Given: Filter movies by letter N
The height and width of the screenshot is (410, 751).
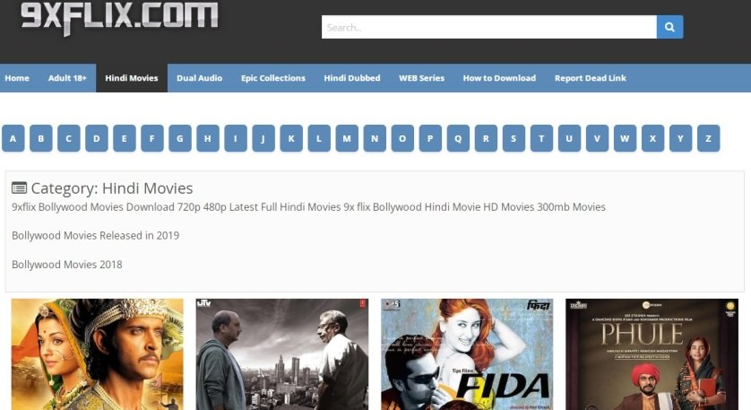Looking at the screenshot, I should [375, 138].
